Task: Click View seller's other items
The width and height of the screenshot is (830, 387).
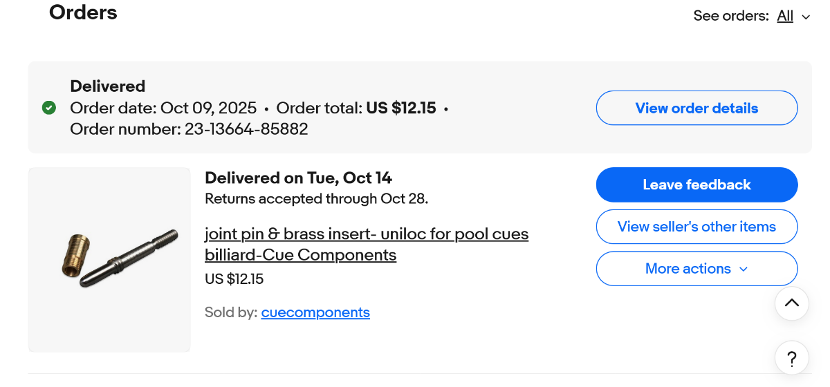Action: tap(697, 227)
